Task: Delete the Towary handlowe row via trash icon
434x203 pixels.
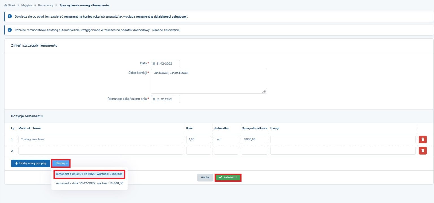Action: coord(422,139)
